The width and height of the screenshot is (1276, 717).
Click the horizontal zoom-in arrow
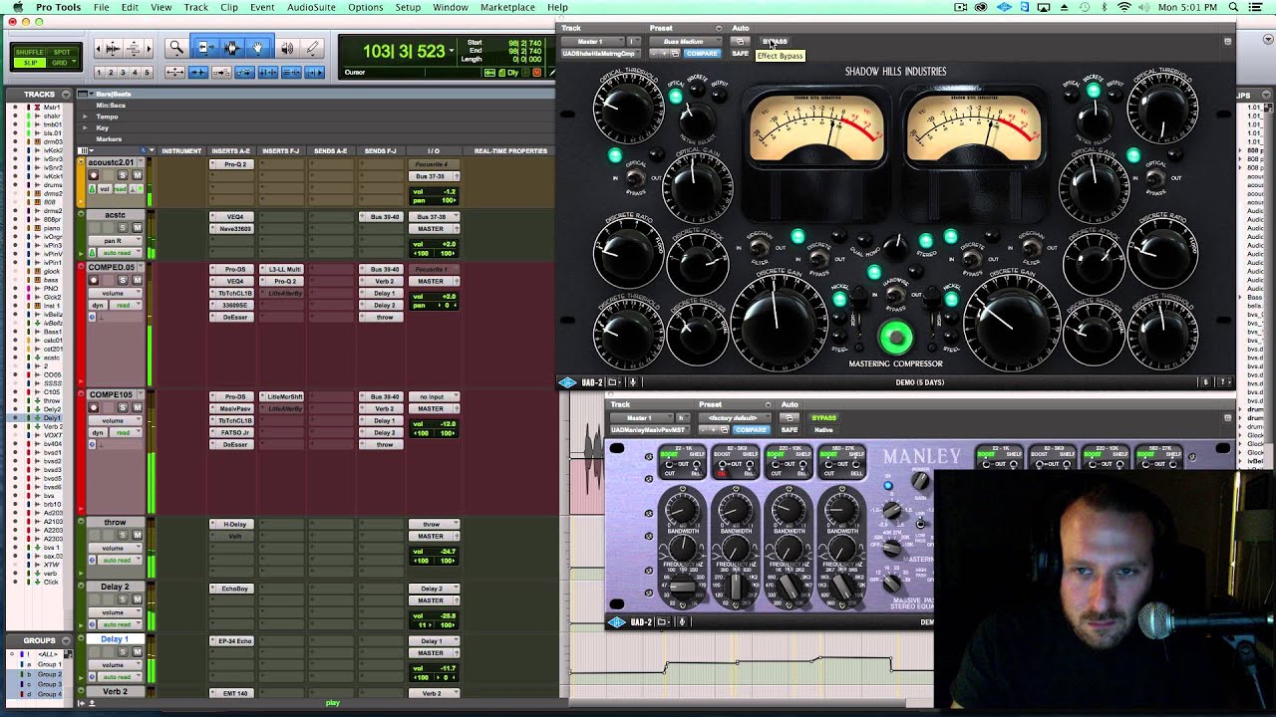coord(149,48)
